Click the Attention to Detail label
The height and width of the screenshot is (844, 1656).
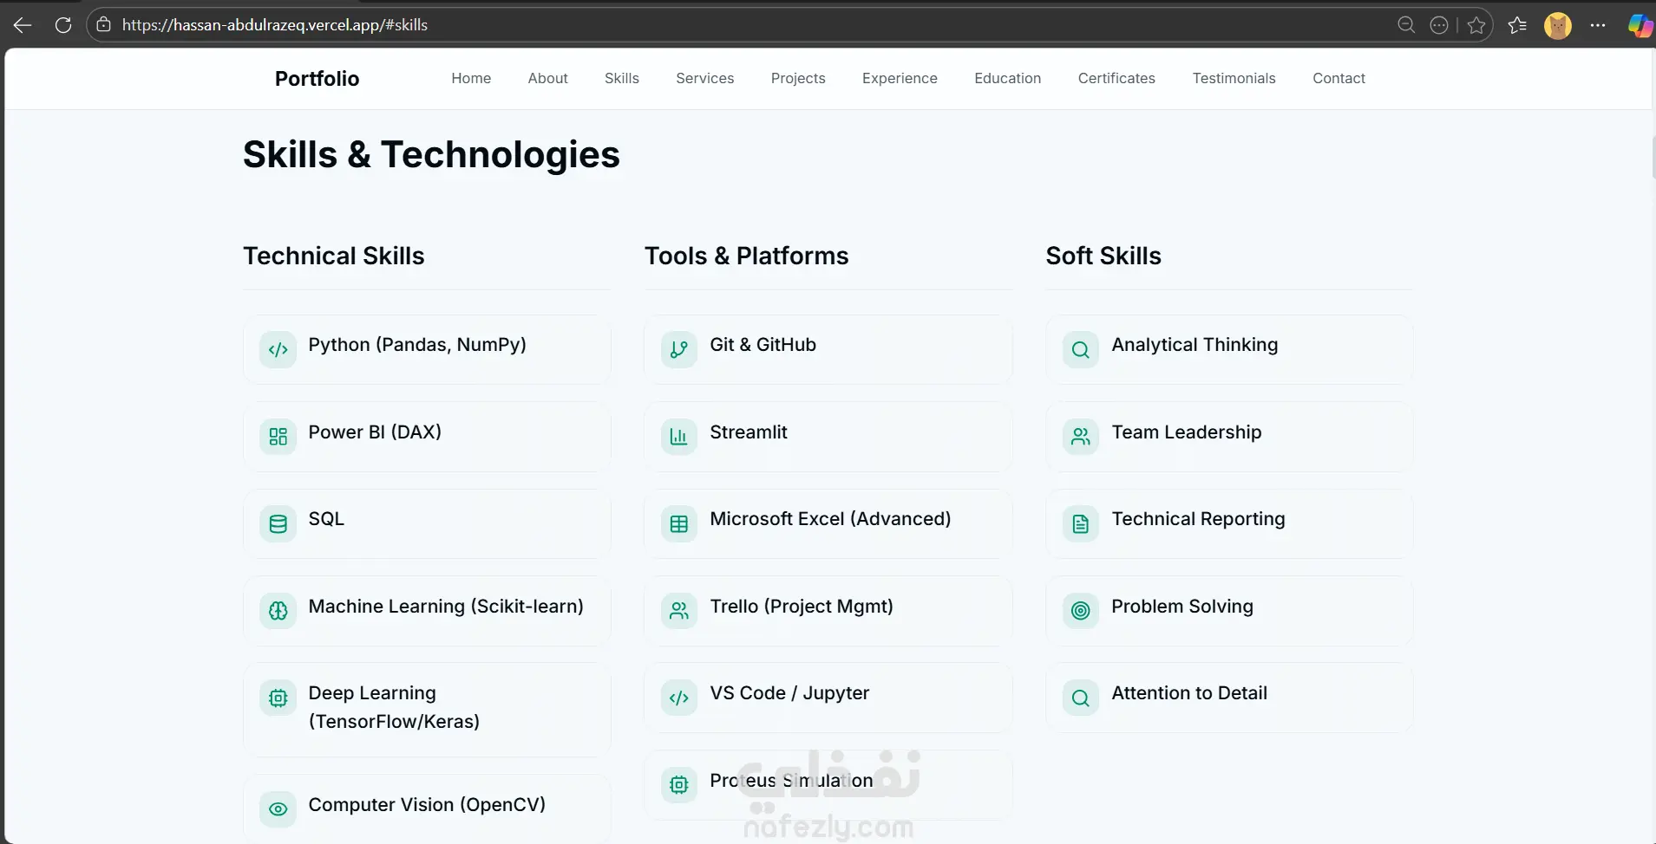[1189, 693]
